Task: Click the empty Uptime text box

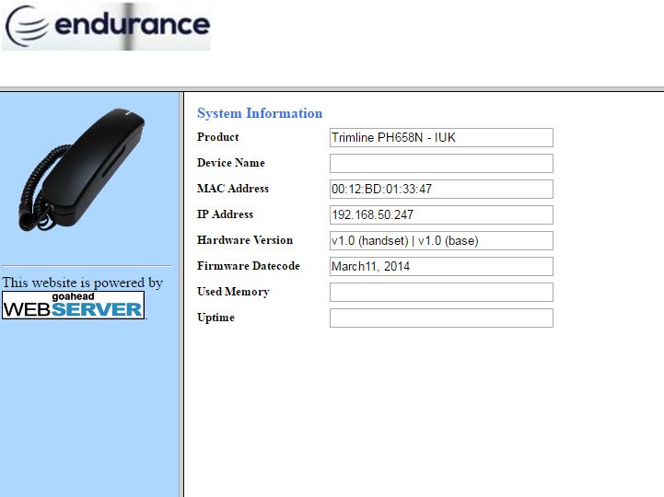Action: [x=441, y=318]
